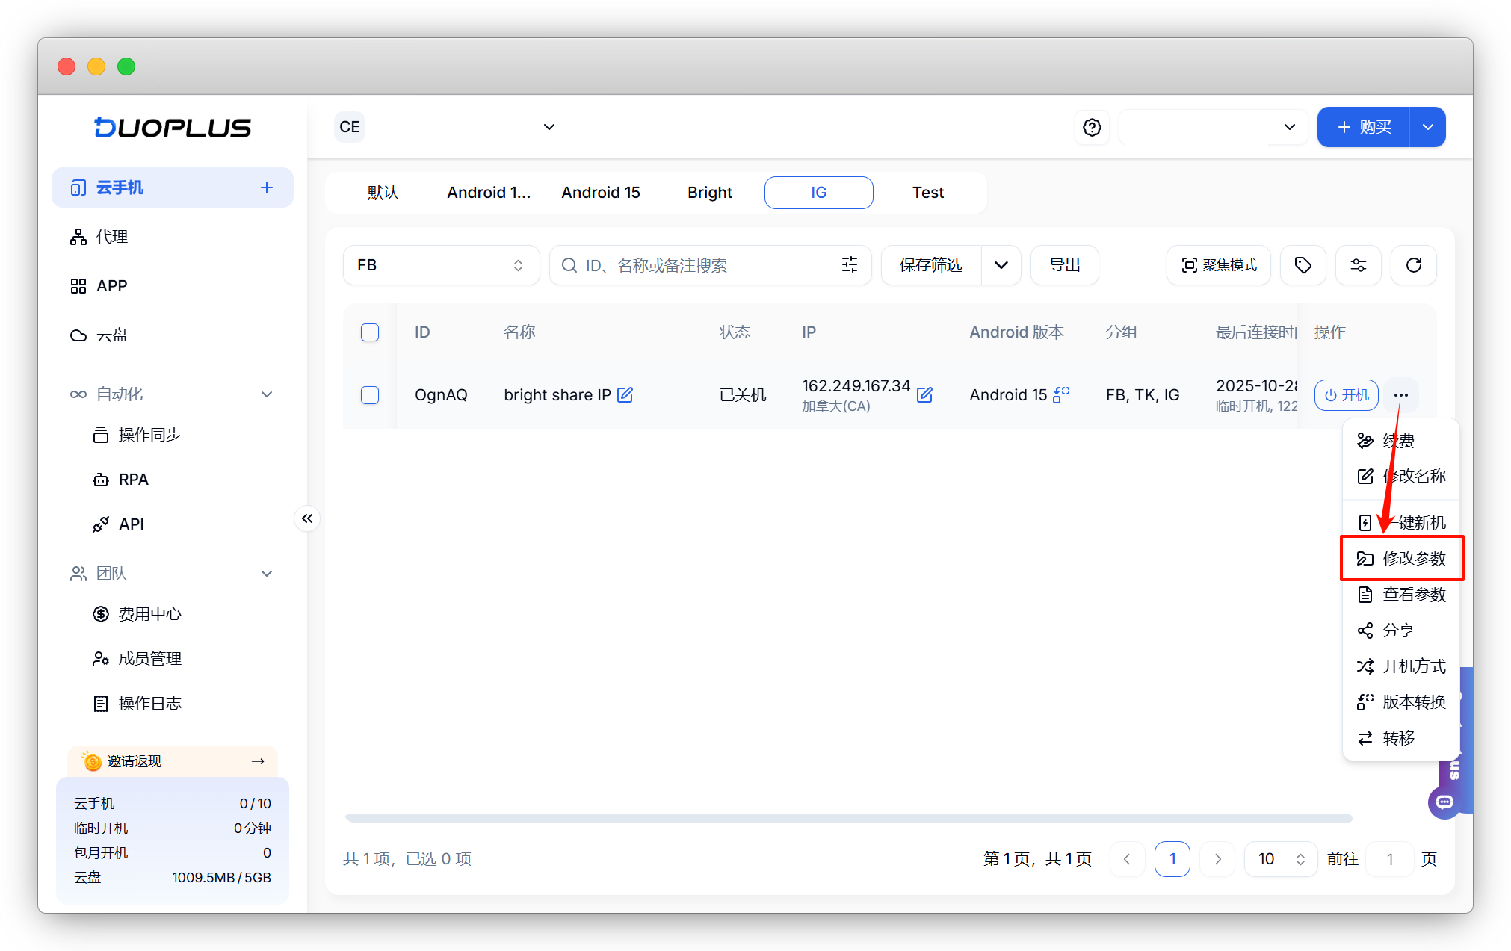
Task: Edit the IP 162.249.167.34 pencil icon
Action: pos(924,394)
